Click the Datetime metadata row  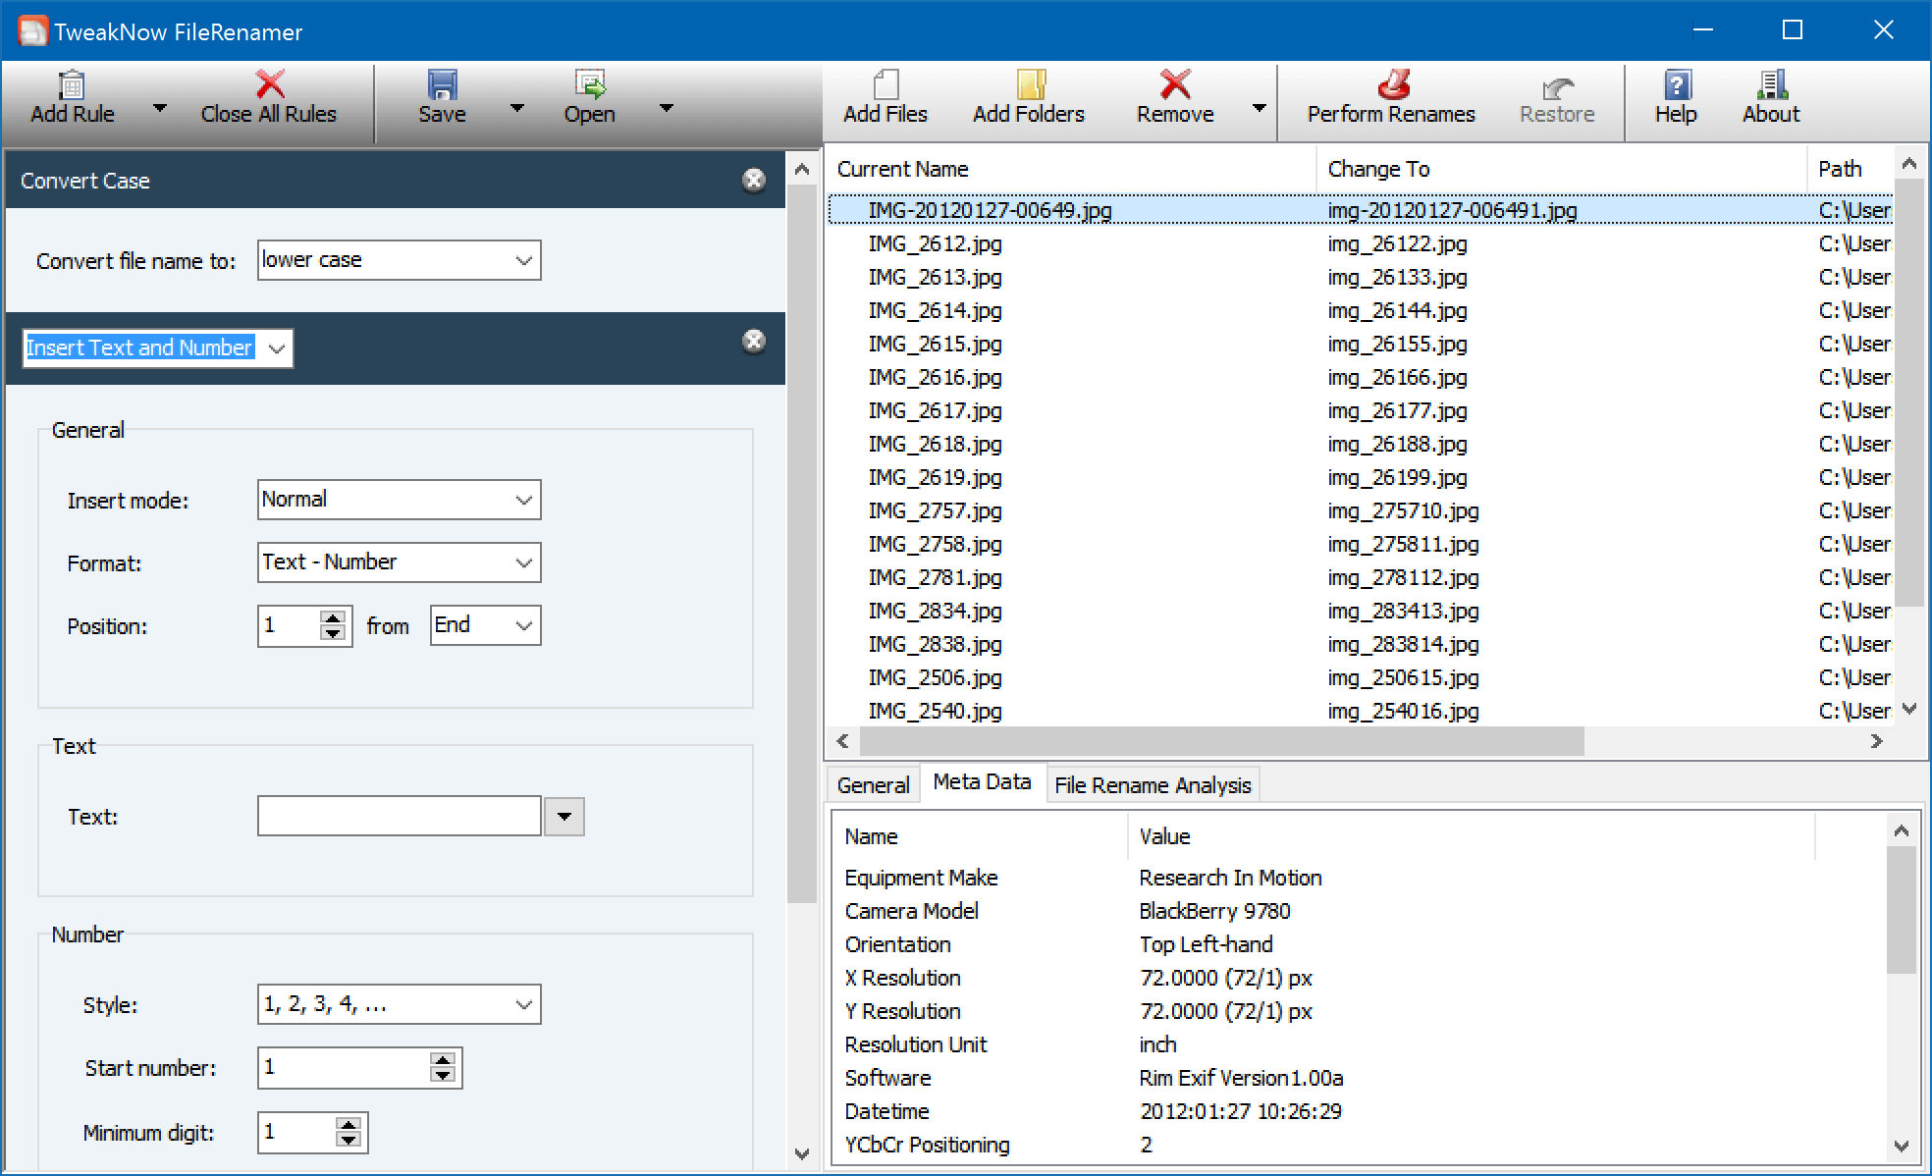click(x=1361, y=1111)
